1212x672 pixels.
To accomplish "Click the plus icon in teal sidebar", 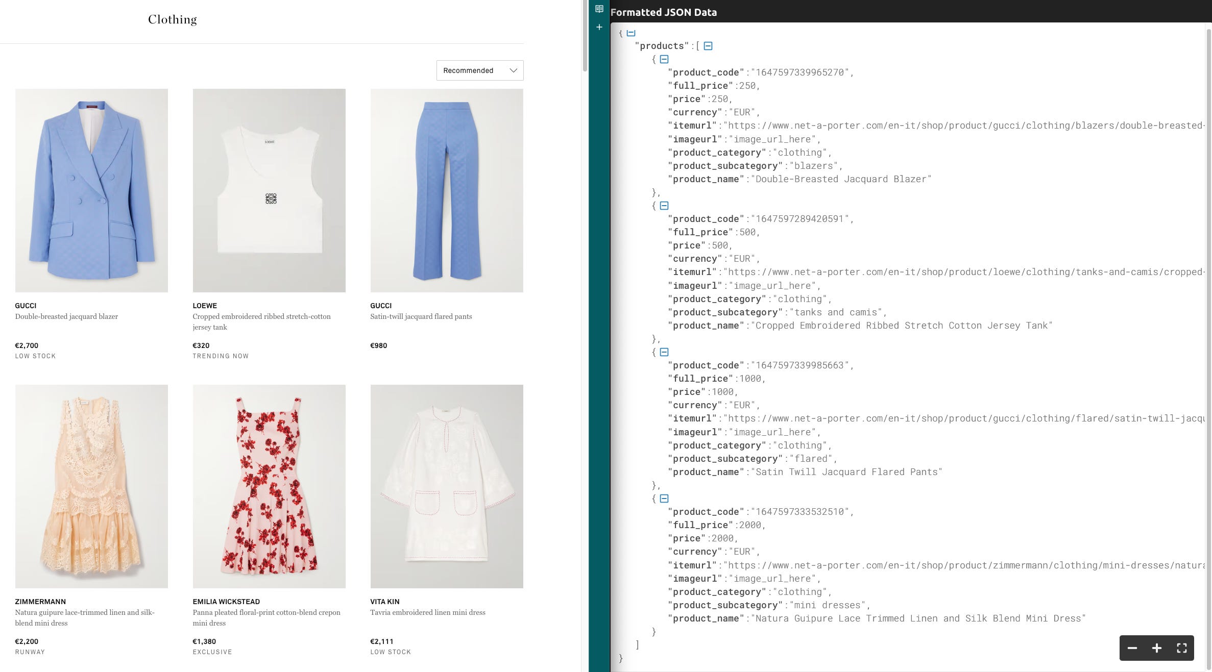I will [599, 27].
